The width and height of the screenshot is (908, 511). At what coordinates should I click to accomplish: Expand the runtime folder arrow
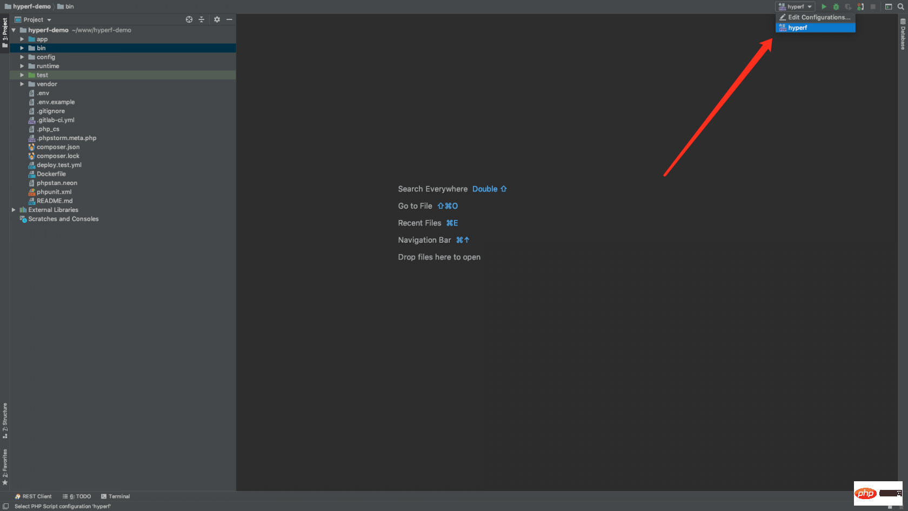coord(22,66)
